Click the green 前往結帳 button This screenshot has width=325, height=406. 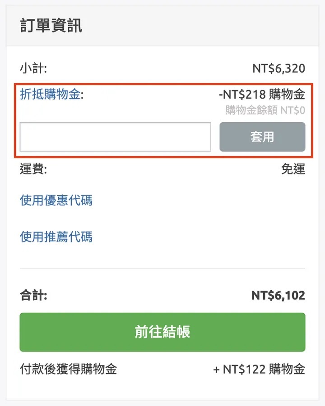click(162, 332)
